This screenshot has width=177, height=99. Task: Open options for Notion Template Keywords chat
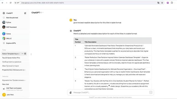[22, 54]
